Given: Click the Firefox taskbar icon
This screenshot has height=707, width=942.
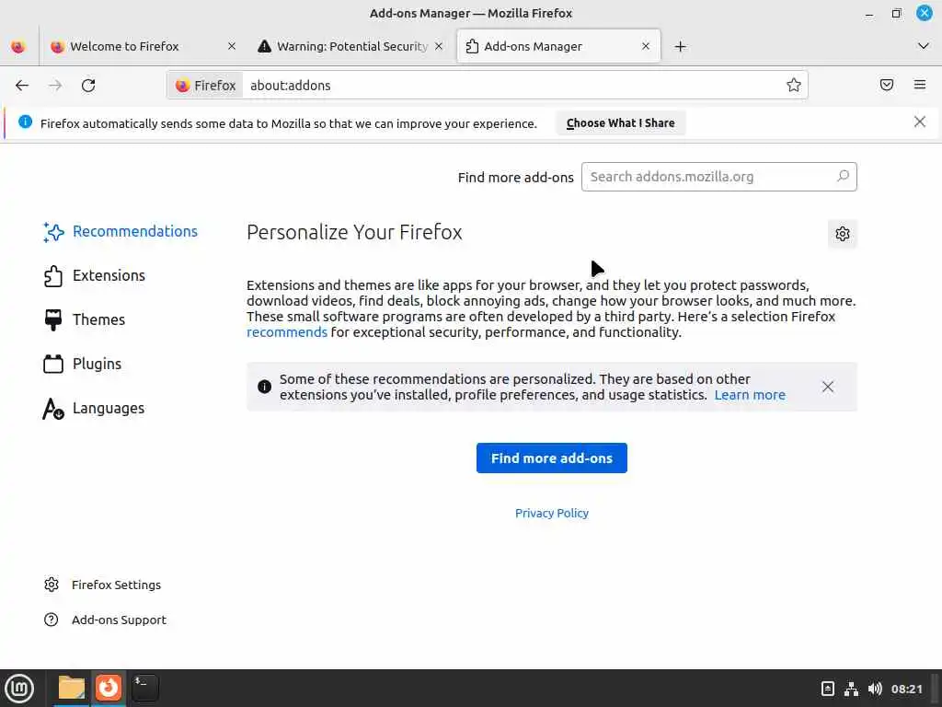Looking at the screenshot, I should (109, 689).
